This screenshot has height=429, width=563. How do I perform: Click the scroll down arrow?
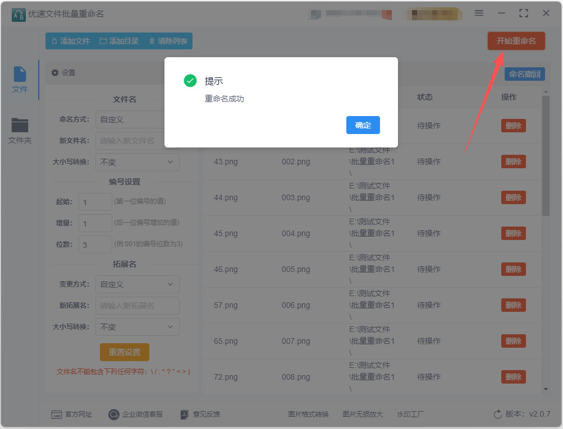coord(546,389)
